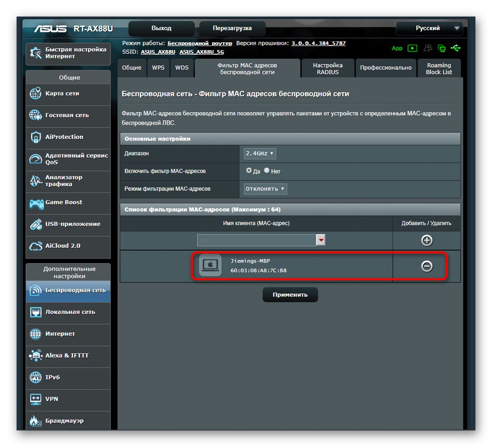Click the guest users status icon
492x447 pixels.
[428, 48]
